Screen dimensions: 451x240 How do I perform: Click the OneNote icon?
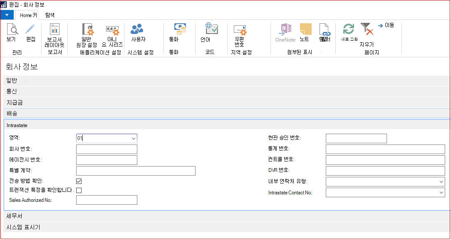pyautogui.click(x=286, y=29)
